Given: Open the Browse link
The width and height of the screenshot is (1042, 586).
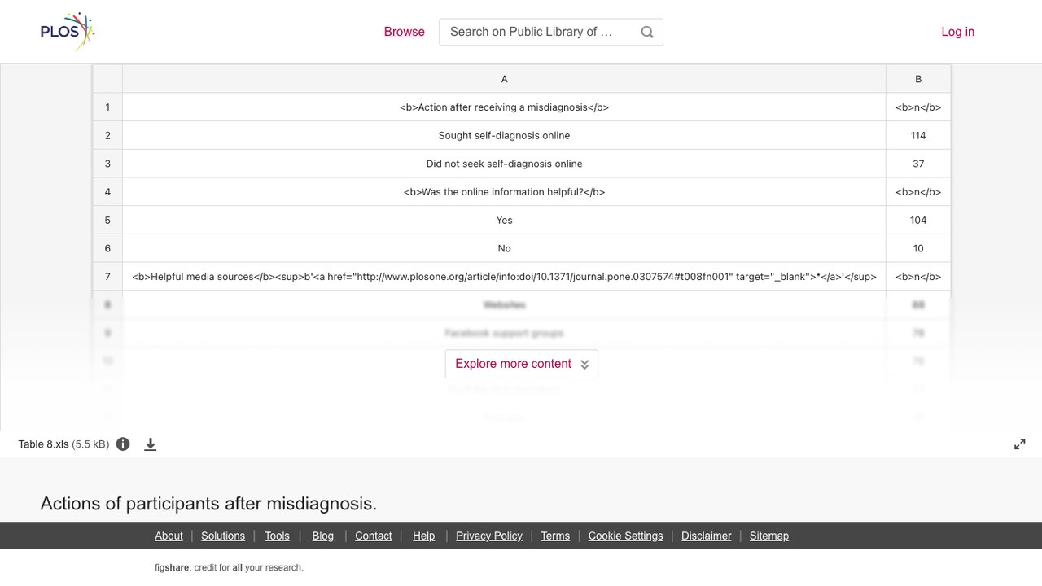Looking at the screenshot, I should pyautogui.click(x=405, y=32).
